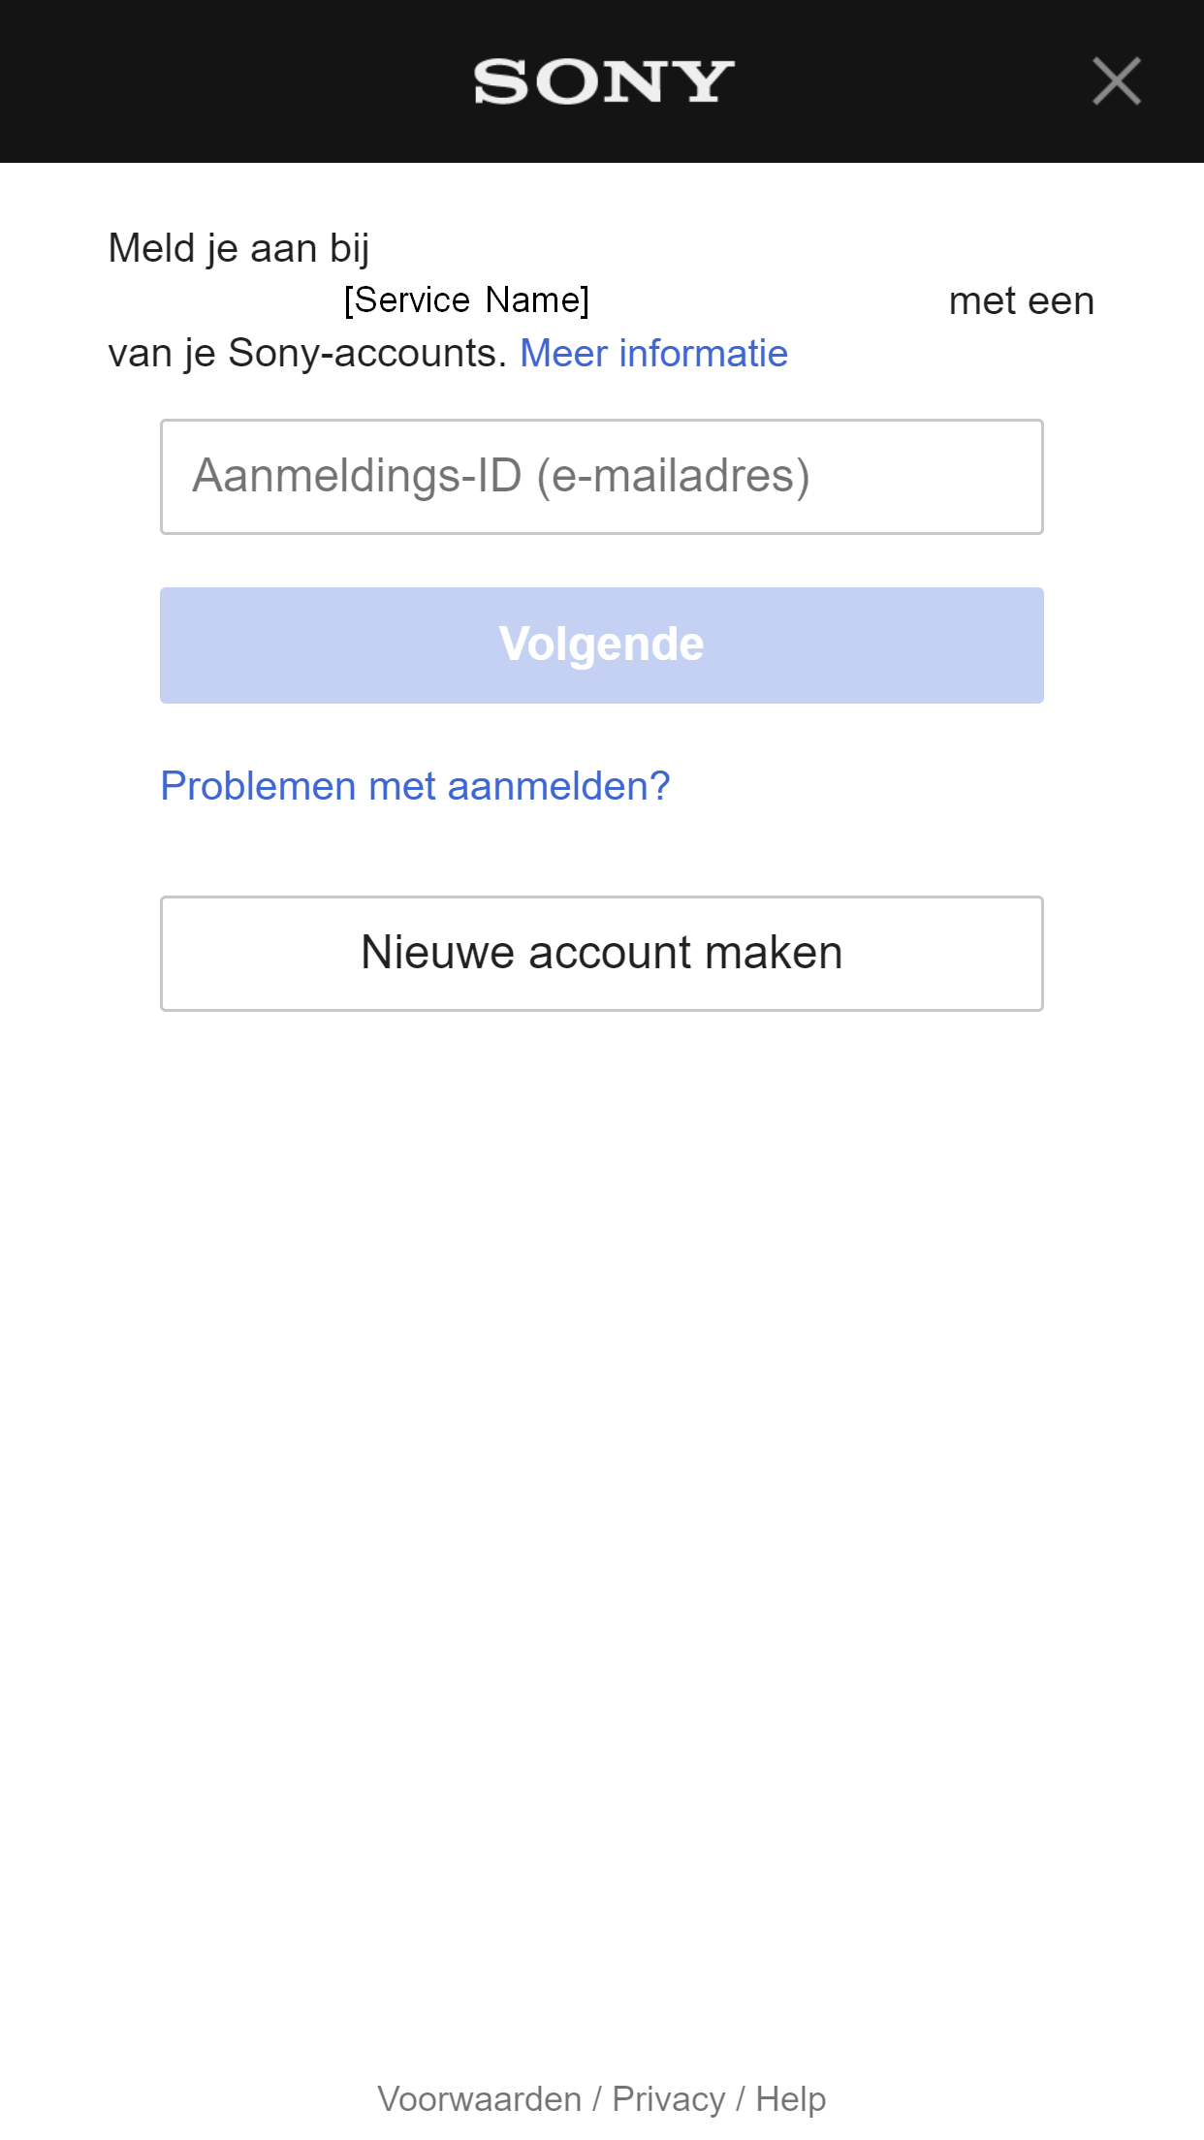Click the 'van je Sony-accounts.' text
1204x2140 pixels.
tap(307, 354)
